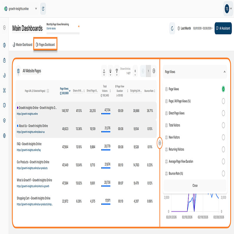
Task: Switch to the Master Dashboard tab
Action: click(x=22, y=45)
